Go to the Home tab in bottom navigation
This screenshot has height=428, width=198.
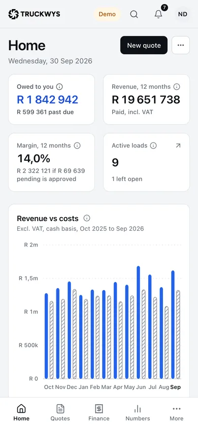pos(21,413)
